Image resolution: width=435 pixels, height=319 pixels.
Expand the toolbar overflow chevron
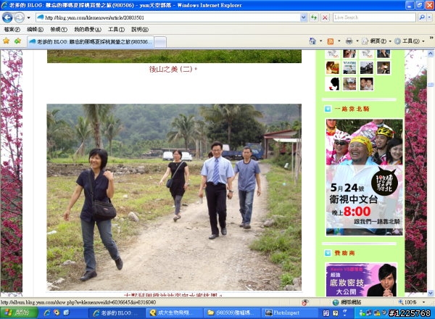click(431, 38)
